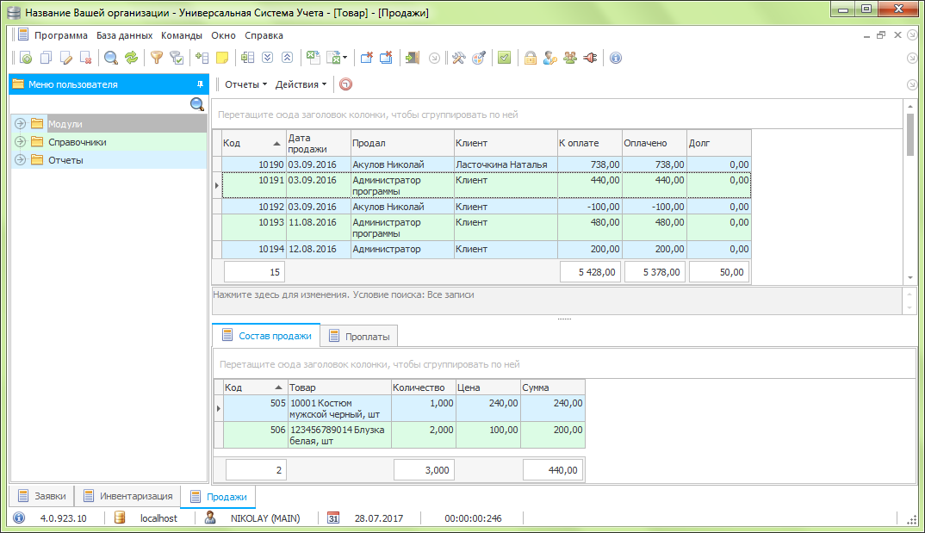The width and height of the screenshot is (925, 533).
Task: Click the magnifier Search icon in main toolbar
Action: pyautogui.click(x=111, y=58)
